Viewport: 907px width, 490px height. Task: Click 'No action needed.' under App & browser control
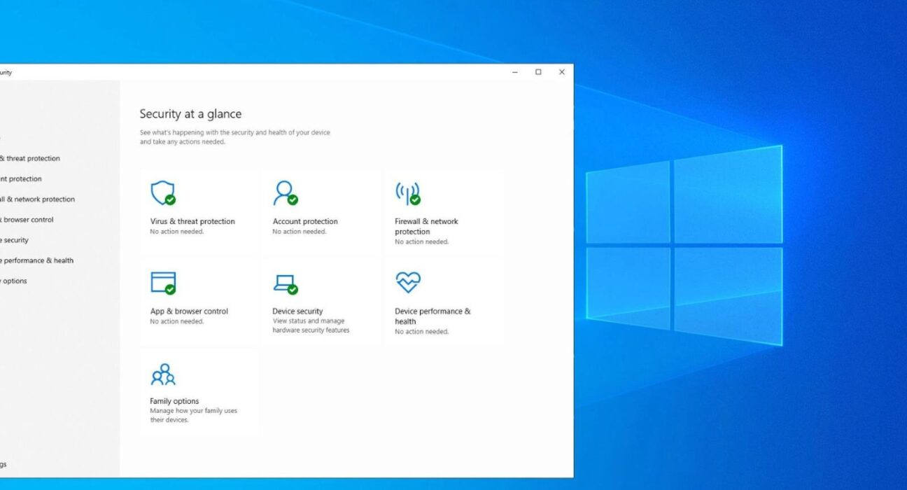pyautogui.click(x=177, y=322)
